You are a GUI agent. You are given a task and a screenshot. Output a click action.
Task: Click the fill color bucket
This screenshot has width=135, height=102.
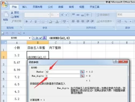[x=50, y=21]
